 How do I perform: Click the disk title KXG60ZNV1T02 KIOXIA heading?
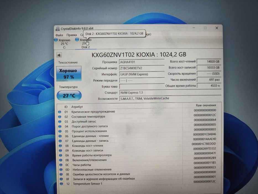(139, 55)
